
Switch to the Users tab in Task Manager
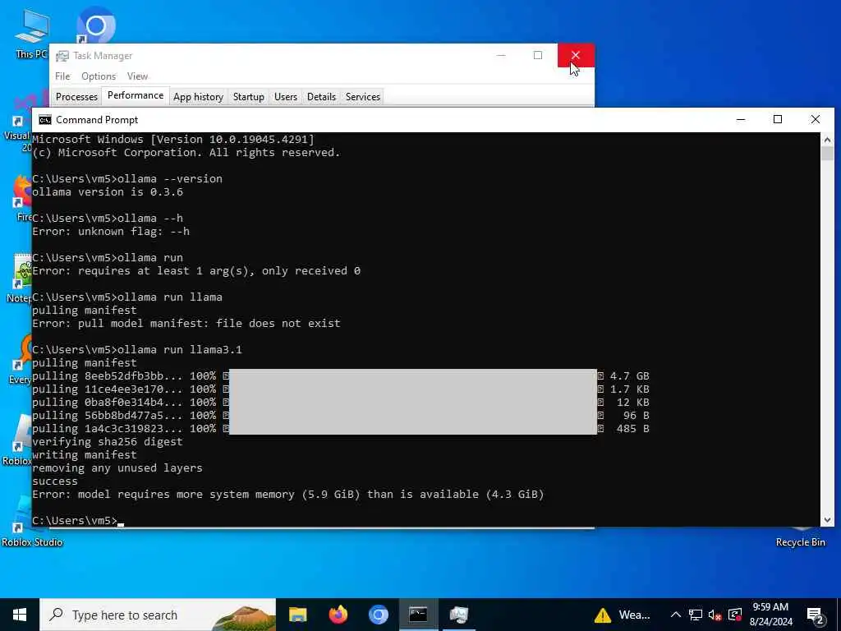pos(285,97)
